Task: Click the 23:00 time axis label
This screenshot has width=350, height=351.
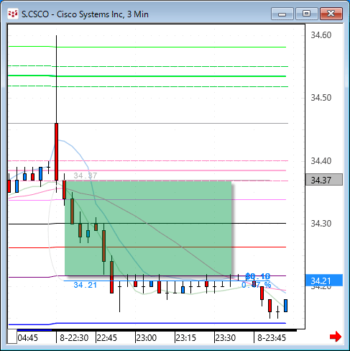Action: point(147,338)
